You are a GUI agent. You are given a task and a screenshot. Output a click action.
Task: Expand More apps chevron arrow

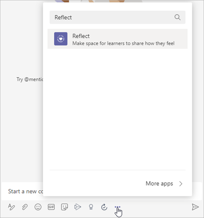[181, 184]
